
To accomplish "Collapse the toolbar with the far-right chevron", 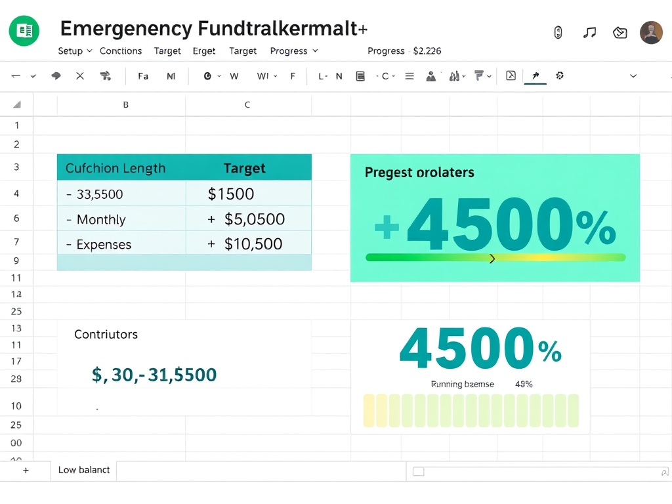I will click(633, 76).
